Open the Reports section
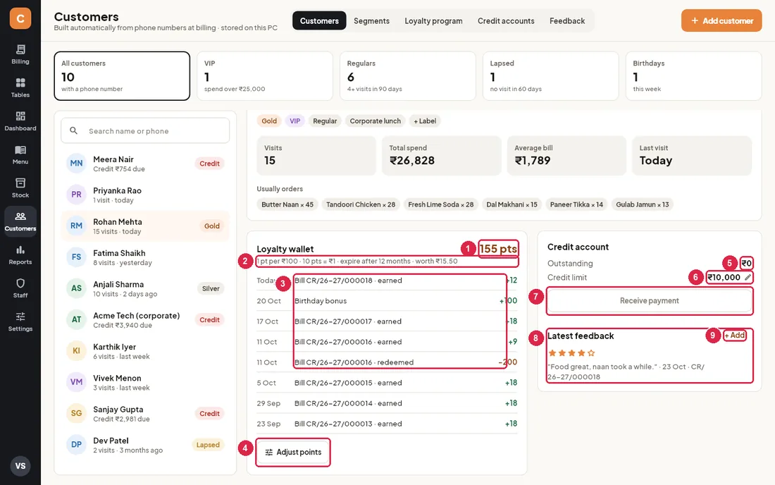This screenshot has width=775, height=485. coord(20,255)
